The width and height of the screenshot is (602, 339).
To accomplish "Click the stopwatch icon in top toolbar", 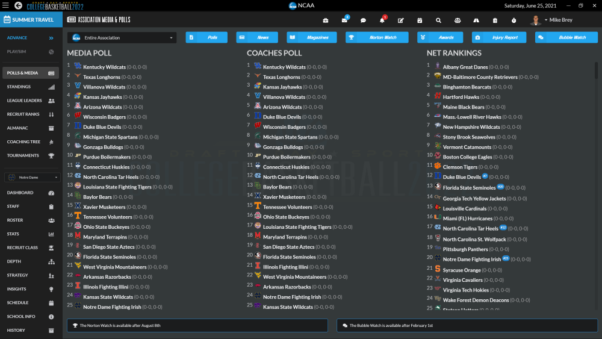I will pos(514,20).
